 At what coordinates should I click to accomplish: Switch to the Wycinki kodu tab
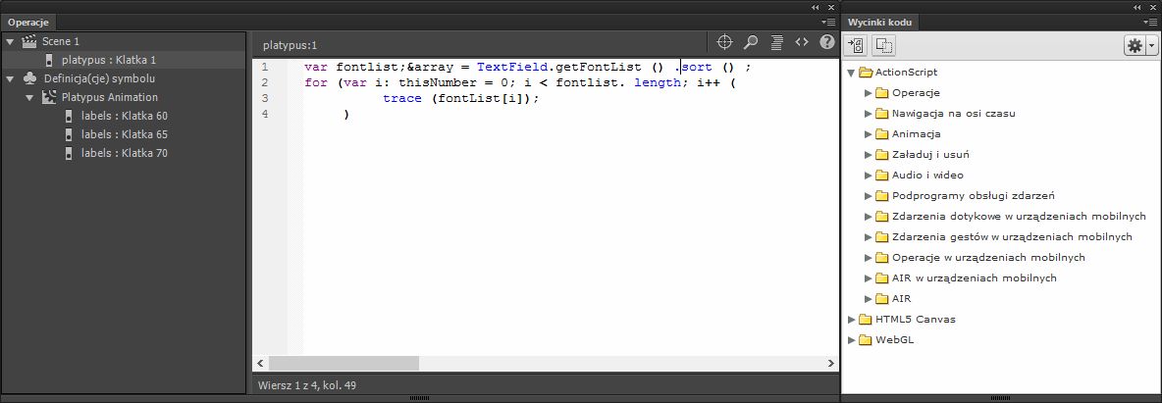click(x=879, y=23)
